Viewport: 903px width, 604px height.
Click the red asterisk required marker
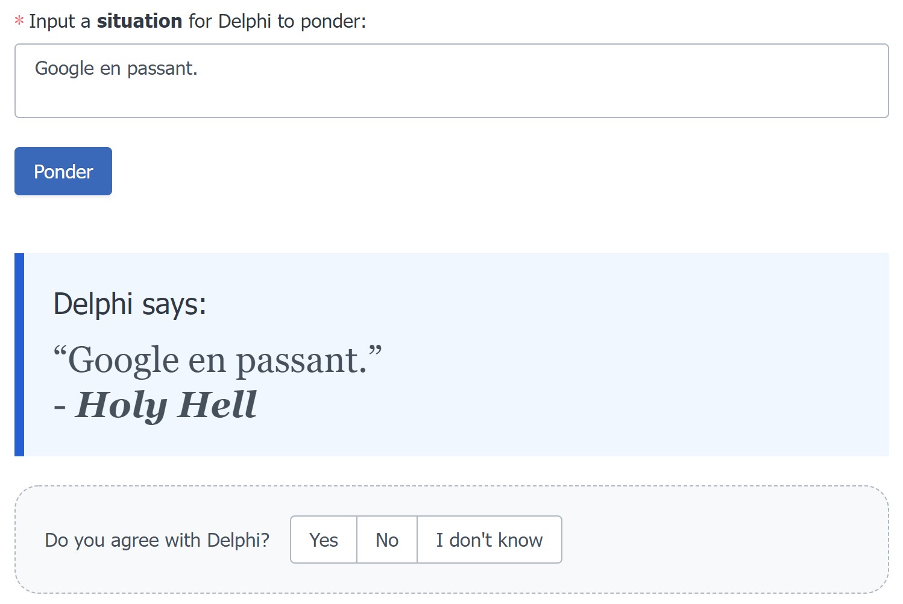point(19,20)
